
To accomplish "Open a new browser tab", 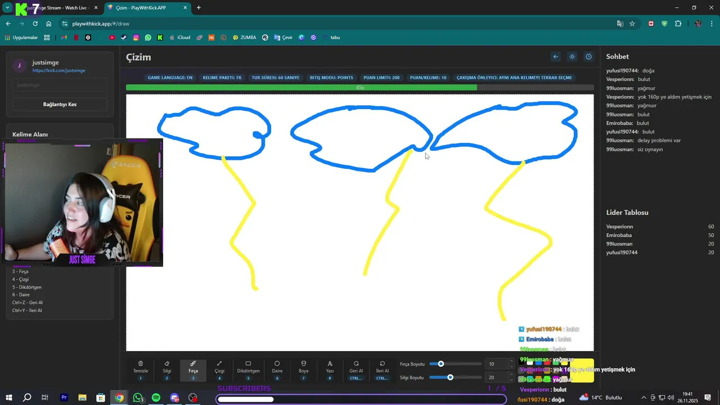I will click(x=199, y=8).
